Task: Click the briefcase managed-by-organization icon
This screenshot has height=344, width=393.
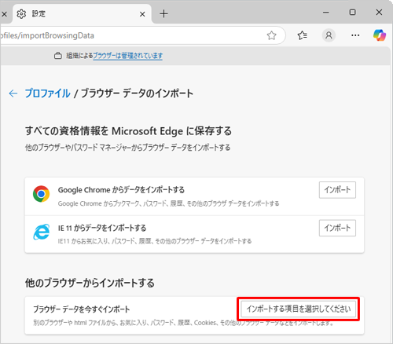Action: tap(58, 56)
